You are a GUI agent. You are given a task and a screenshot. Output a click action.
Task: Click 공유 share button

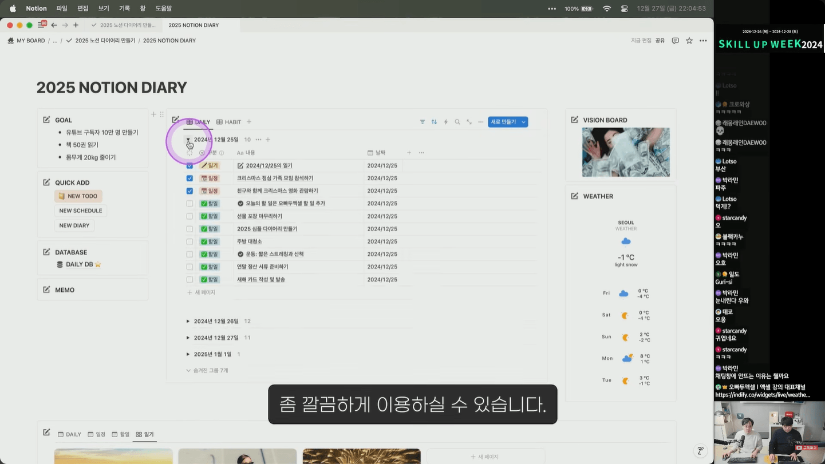pyautogui.click(x=660, y=41)
